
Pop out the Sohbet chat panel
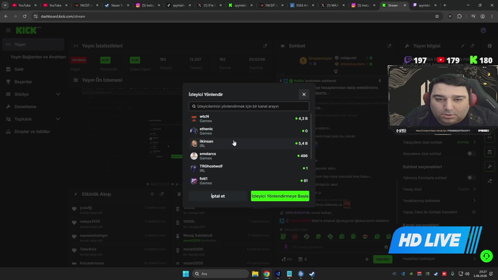(x=389, y=46)
